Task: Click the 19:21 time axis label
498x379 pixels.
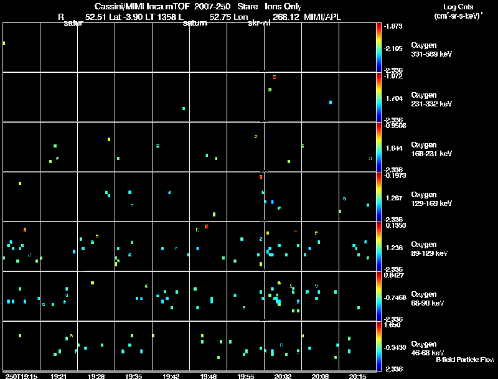Action: pyautogui.click(x=59, y=376)
